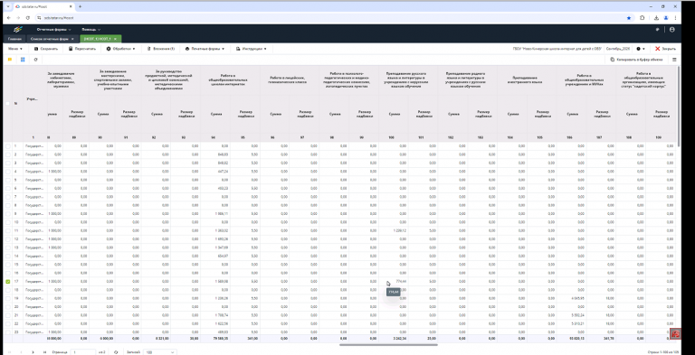Switch to the Главная tab
This screenshot has width=695, height=355.
pyautogui.click(x=14, y=39)
